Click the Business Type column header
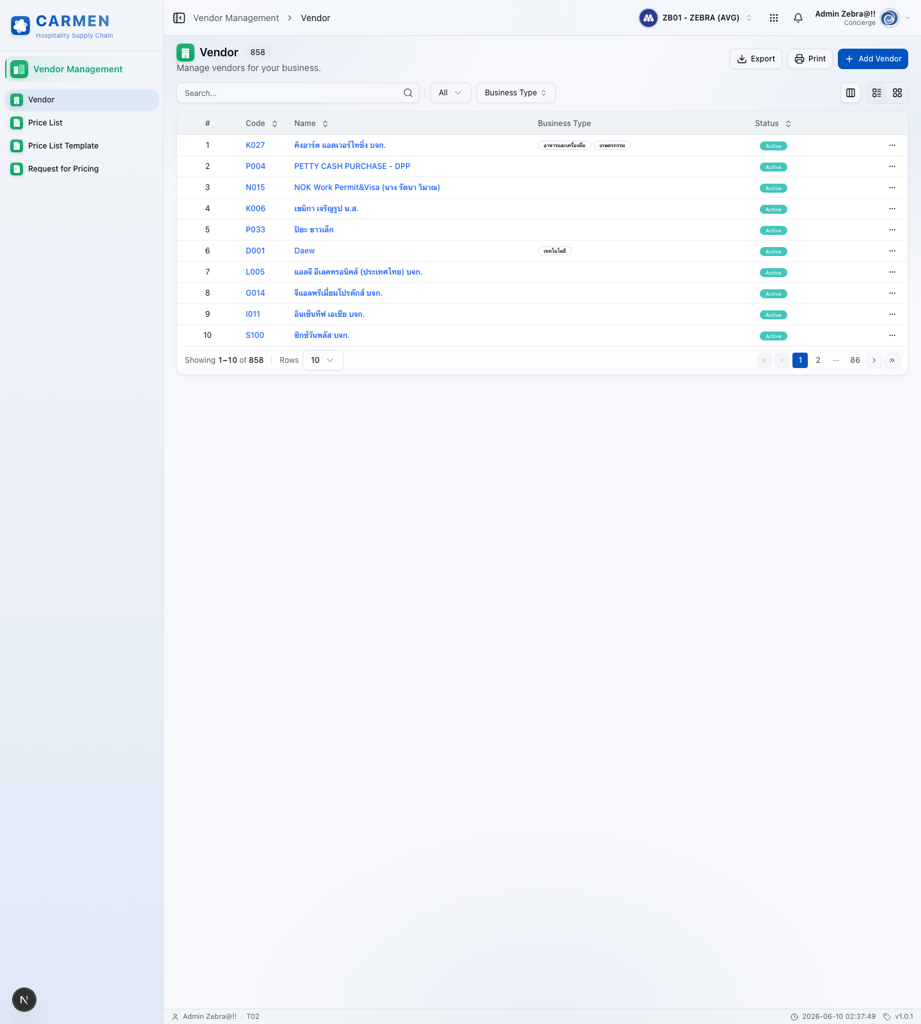 click(564, 124)
